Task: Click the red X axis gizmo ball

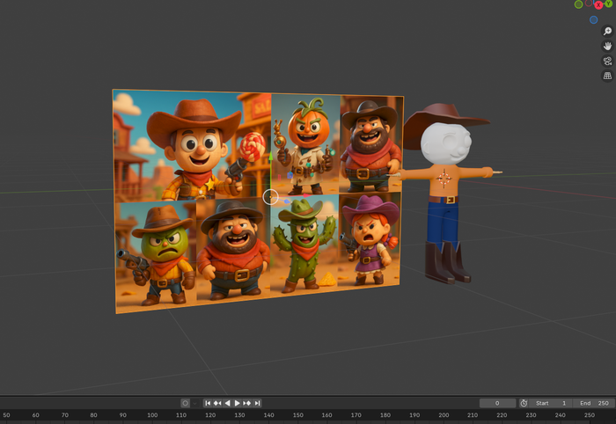Action: pyautogui.click(x=598, y=5)
